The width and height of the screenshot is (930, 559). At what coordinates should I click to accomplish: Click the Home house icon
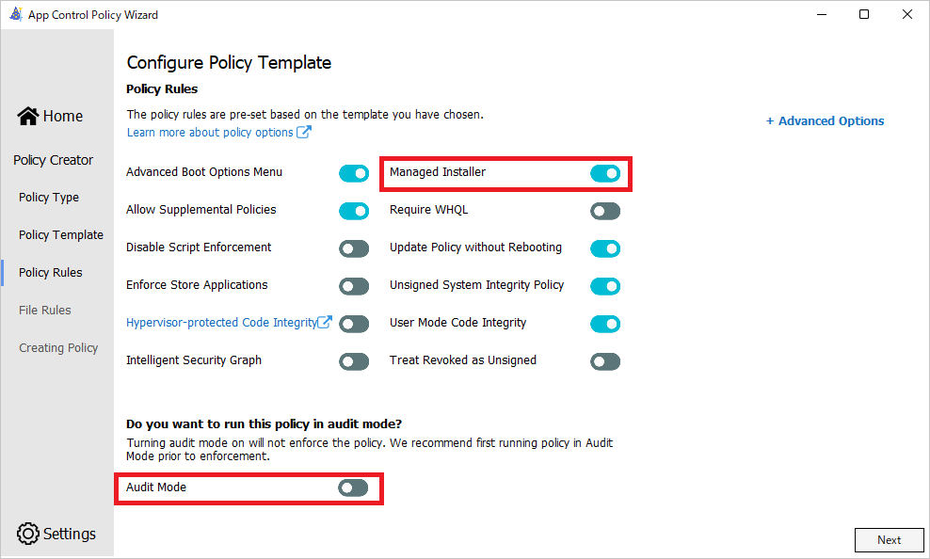(x=28, y=116)
